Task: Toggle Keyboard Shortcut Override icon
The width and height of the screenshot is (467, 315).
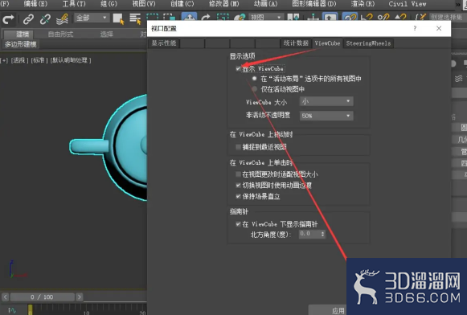Action: point(330,17)
